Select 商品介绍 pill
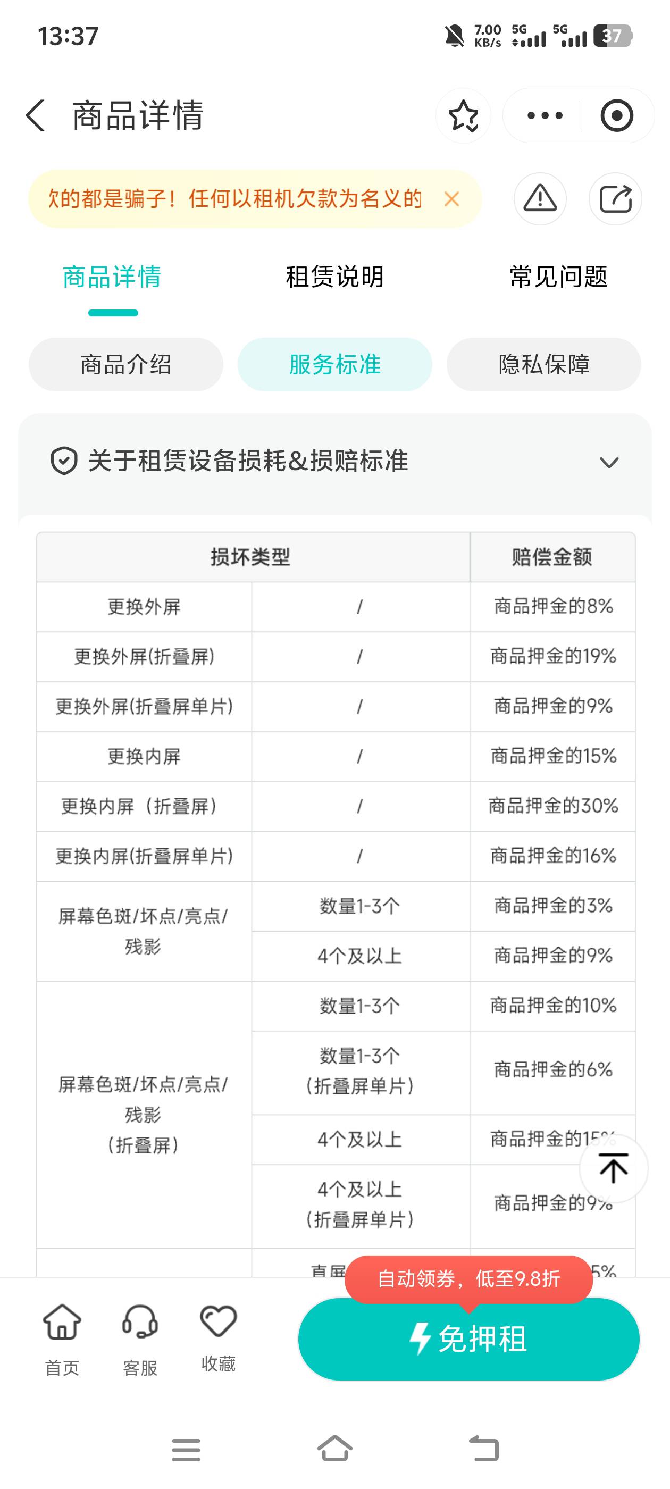670x1489 pixels. click(x=126, y=365)
